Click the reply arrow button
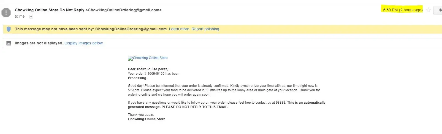 pyautogui.click(x=439, y=10)
